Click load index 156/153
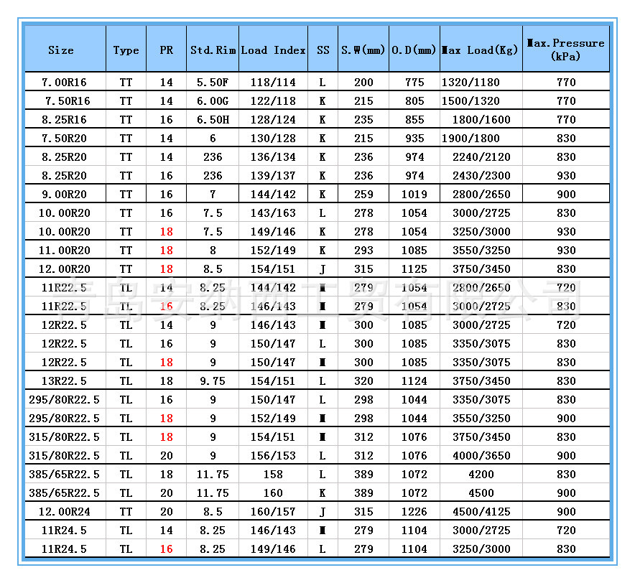 [273, 455]
